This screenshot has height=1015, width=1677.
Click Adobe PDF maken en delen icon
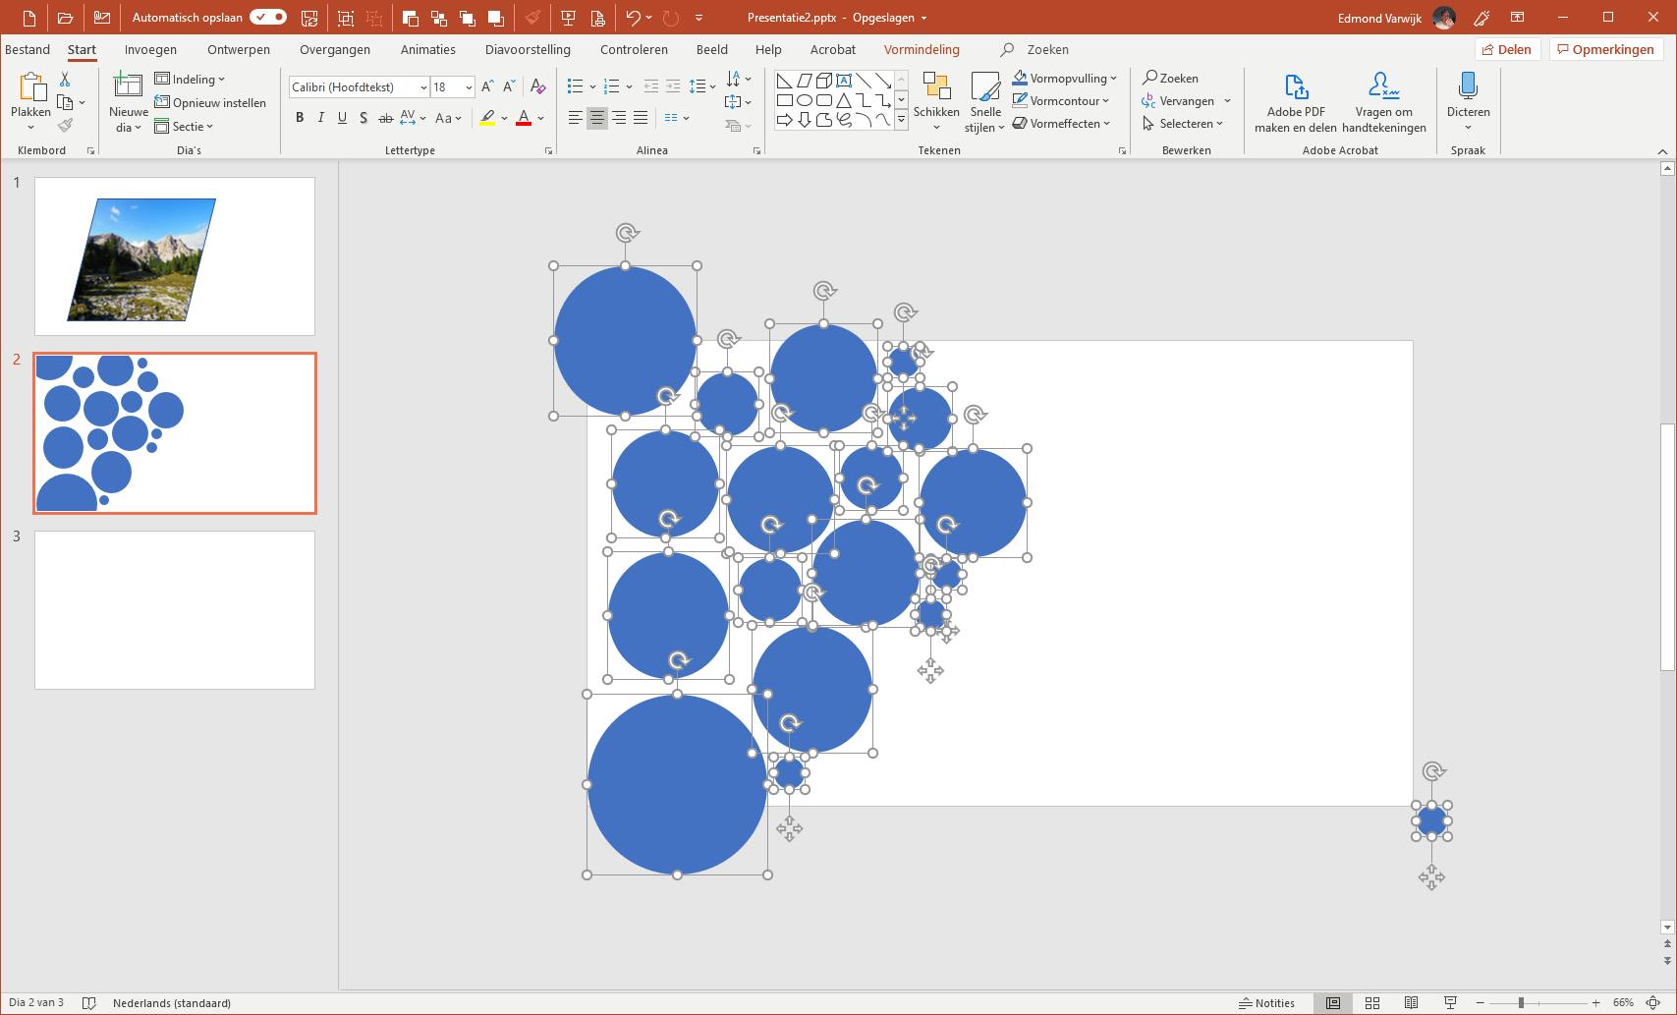tap(1295, 87)
